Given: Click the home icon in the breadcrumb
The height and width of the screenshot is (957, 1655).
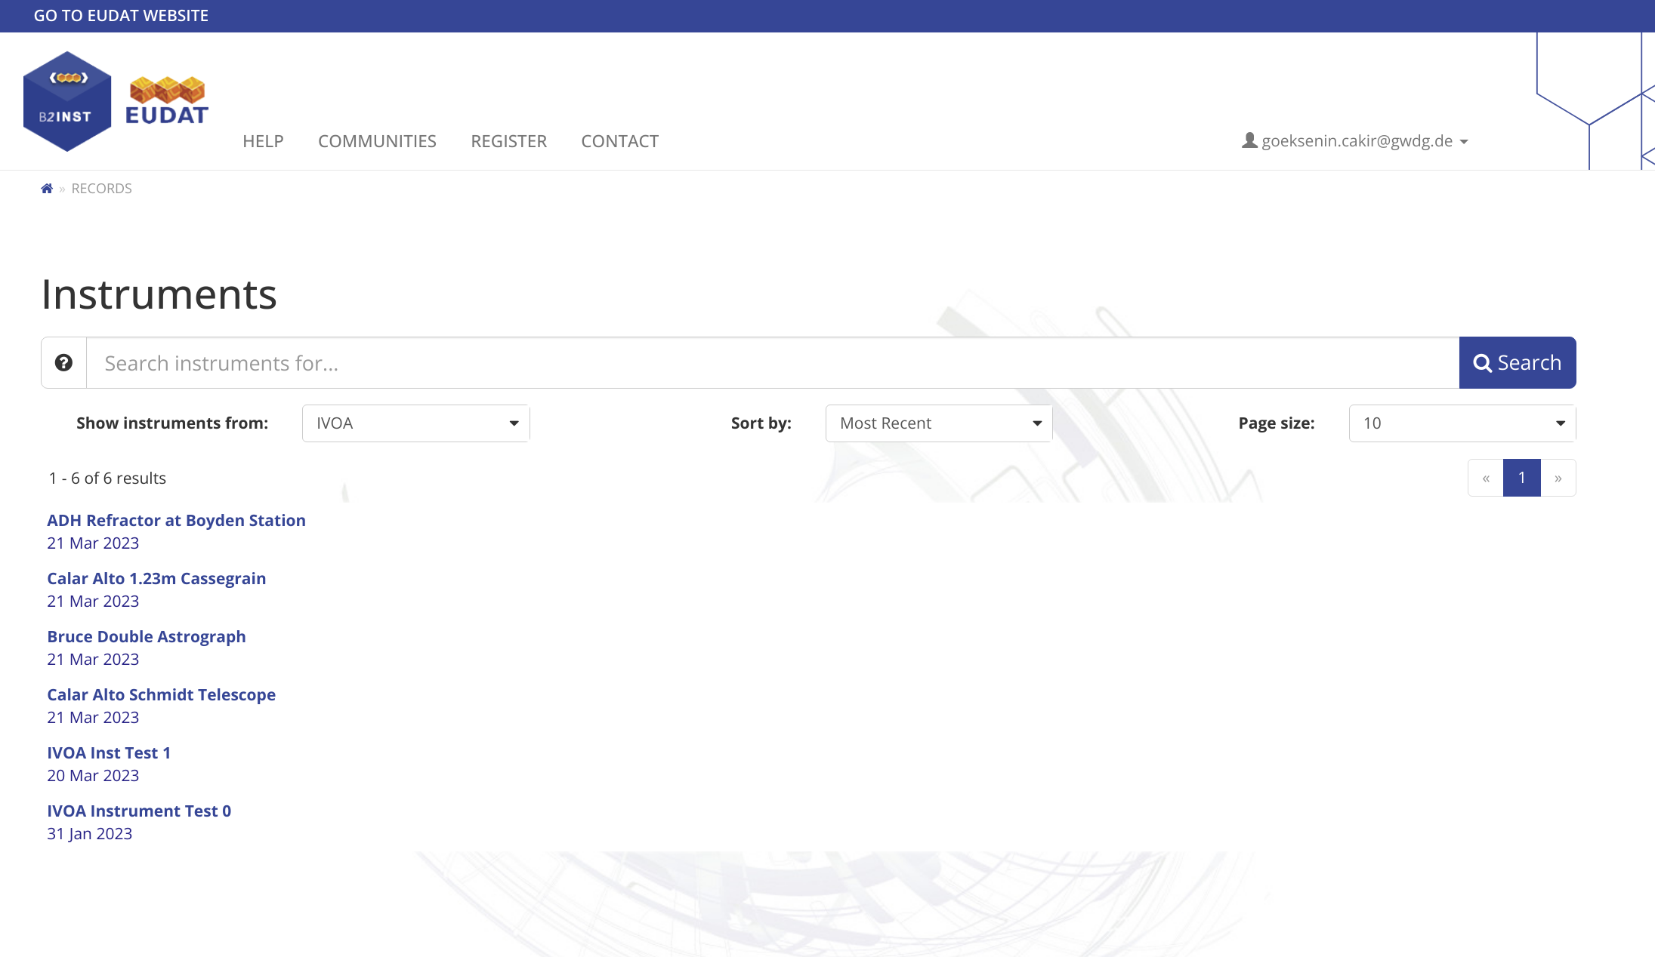Looking at the screenshot, I should [x=47, y=188].
